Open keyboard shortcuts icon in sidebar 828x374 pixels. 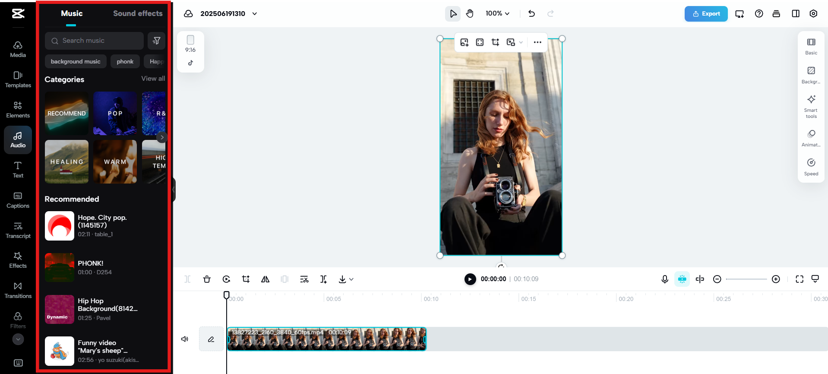click(x=18, y=363)
